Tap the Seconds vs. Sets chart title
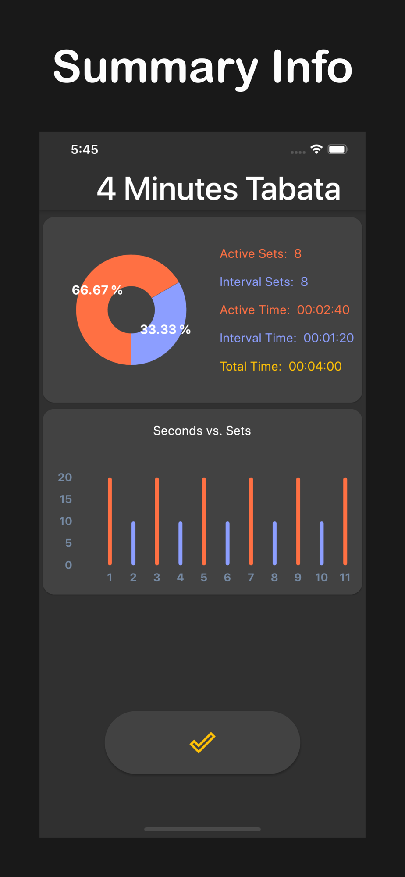This screenshot has width=405, height=877. (x=202, y=431)
